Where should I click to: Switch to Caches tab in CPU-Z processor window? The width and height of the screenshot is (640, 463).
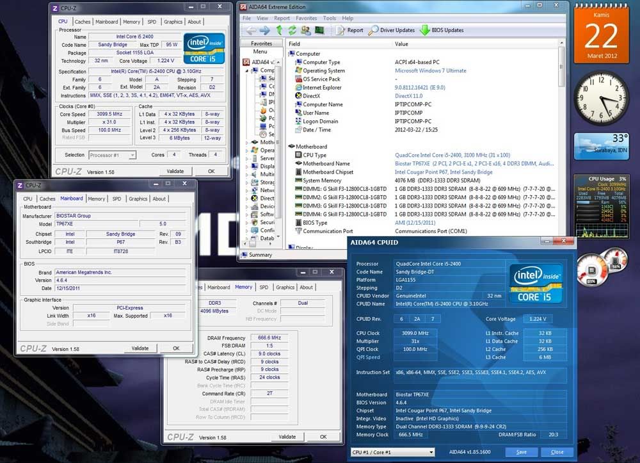pyautogui.click(x=83, y=22)
